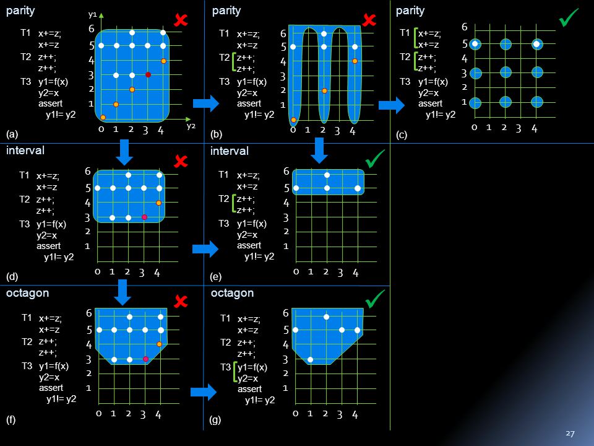Click the "interval" heading in panel (e)
This screenshot has height=446, width=594.
coord(230,151)
